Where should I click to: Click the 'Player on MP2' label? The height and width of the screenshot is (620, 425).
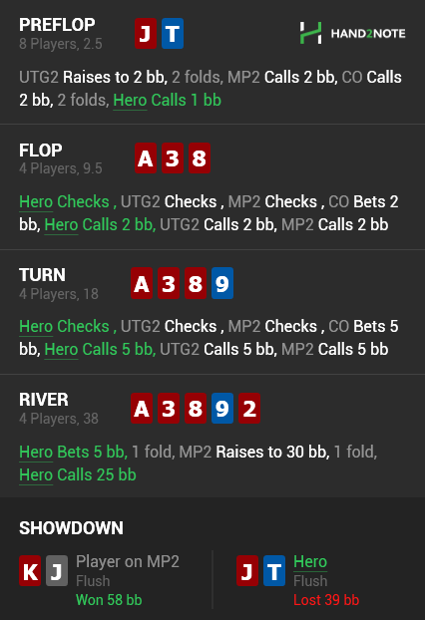click(128, 561)
